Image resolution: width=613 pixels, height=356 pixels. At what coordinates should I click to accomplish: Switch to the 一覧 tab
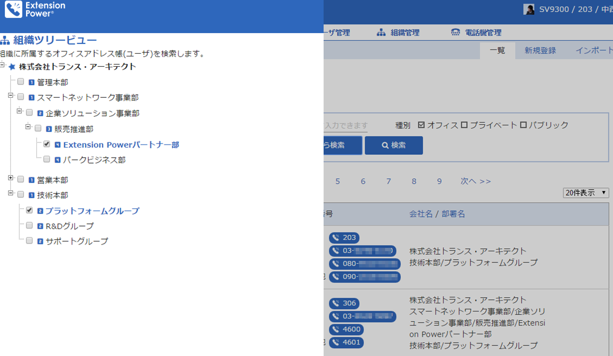(x=497, y=51)
